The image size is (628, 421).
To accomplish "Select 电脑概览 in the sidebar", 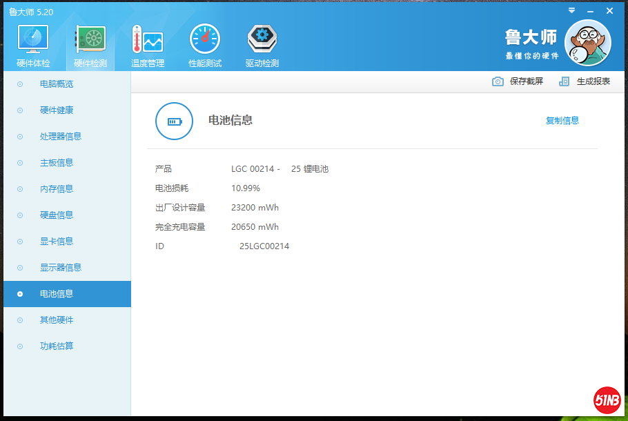I will (57, 84).
